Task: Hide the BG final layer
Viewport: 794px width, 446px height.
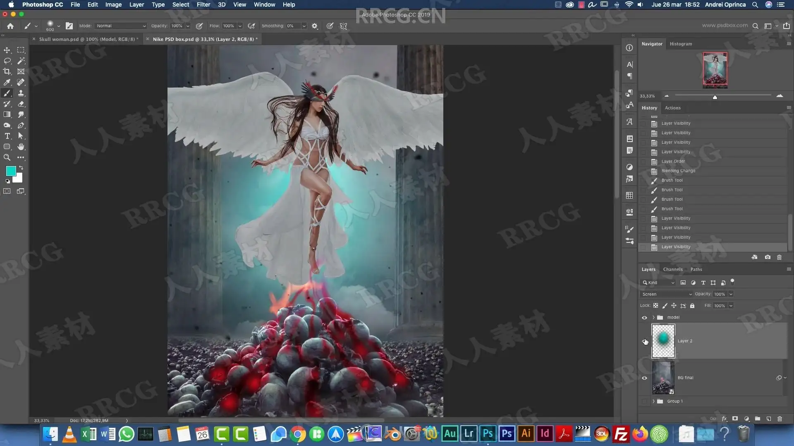Action: [x=644, y=378]
